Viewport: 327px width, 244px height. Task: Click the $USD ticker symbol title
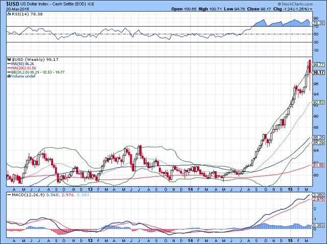[13, 4]
